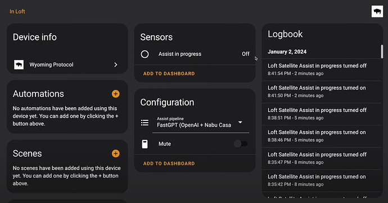Screen dimensions: 388x203
Task: Toggle the Mute switch
Action: [x=241, y=144]
